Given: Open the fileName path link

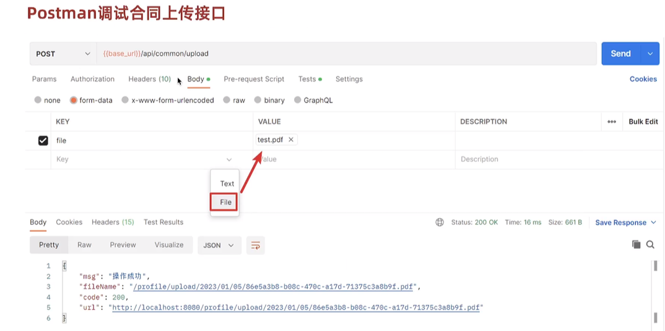Looking at the screenshot, I should click(x=273, y=287).
